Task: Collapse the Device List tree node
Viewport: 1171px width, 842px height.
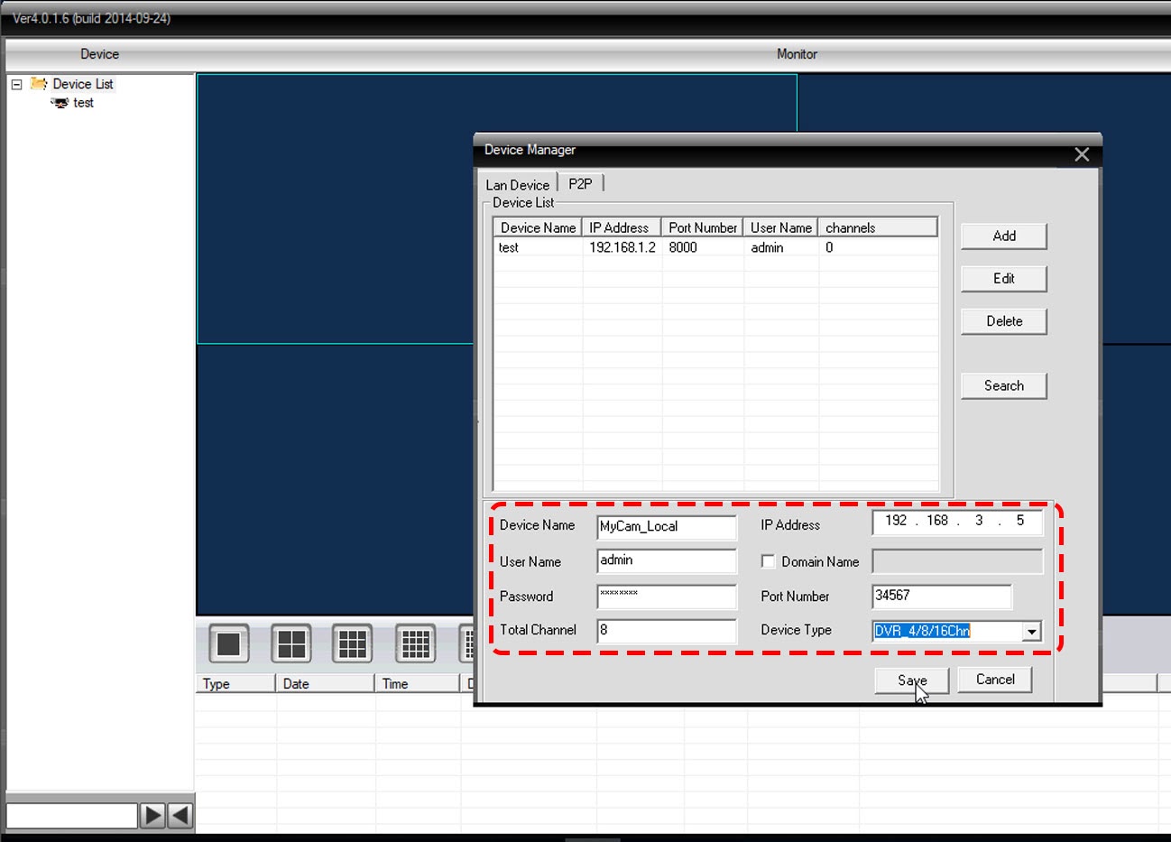Action: point(16,83)
